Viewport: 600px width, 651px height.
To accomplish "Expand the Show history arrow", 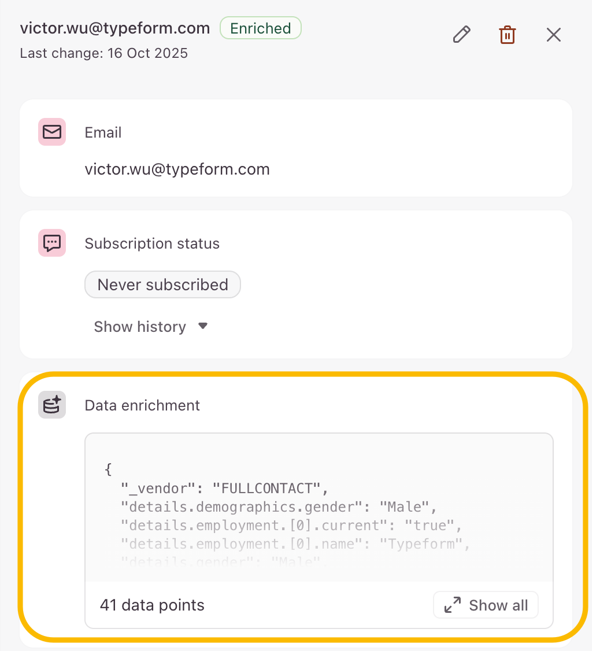I will click(202, 326).
